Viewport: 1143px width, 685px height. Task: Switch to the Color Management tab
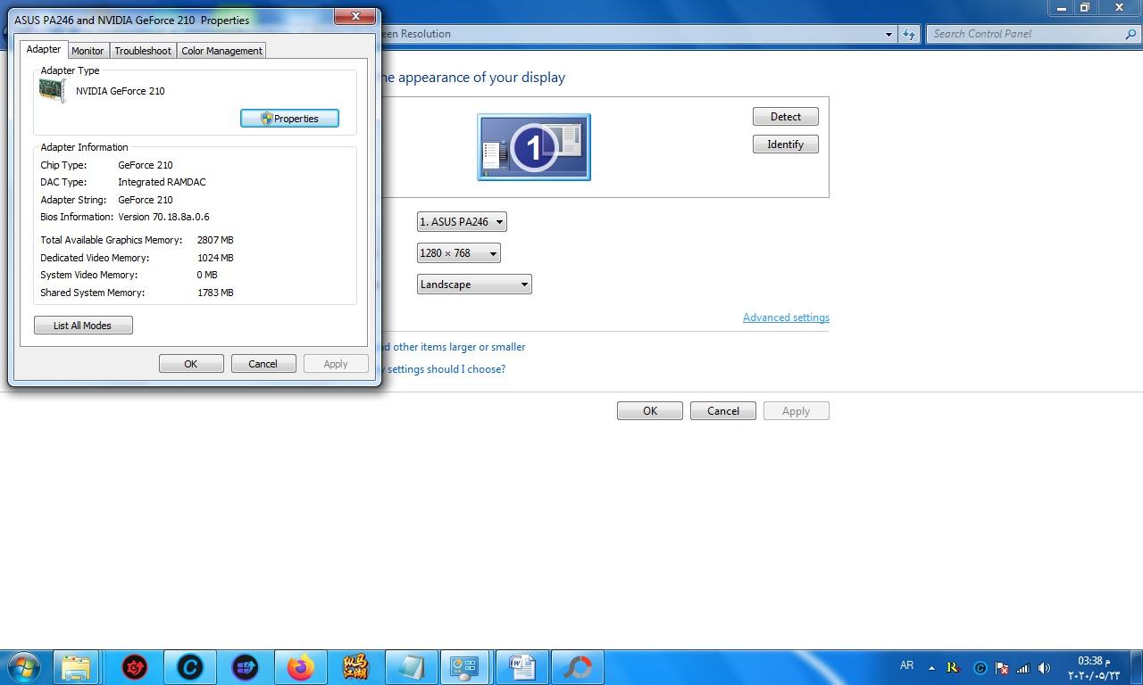(221, 51)
